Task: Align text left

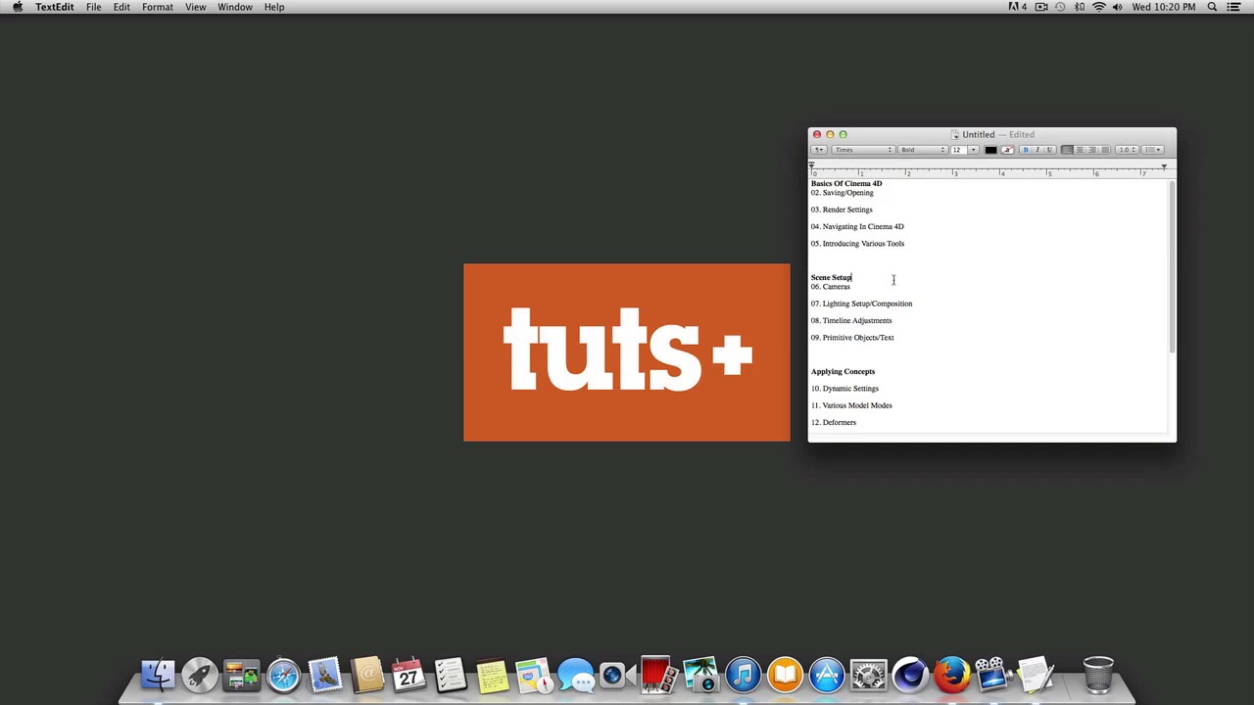Action: (1067, 150)
